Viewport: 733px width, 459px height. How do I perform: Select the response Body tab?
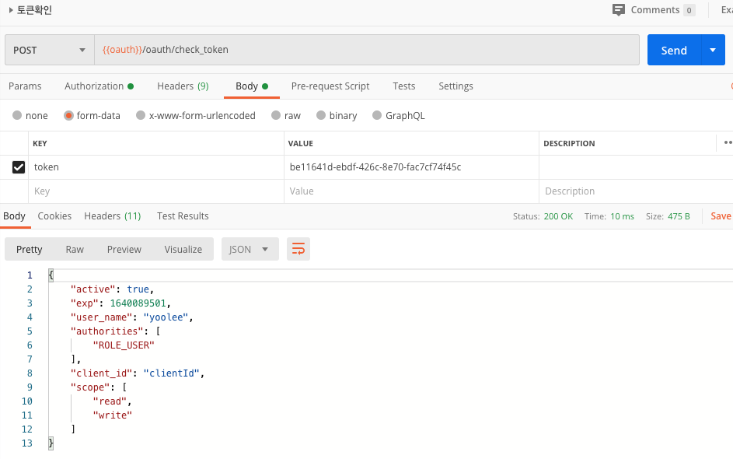15,216
